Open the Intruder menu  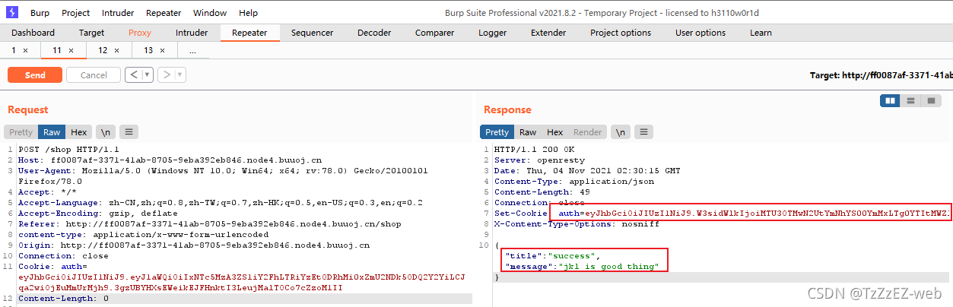pyautogui.click(x=118, y=13)
